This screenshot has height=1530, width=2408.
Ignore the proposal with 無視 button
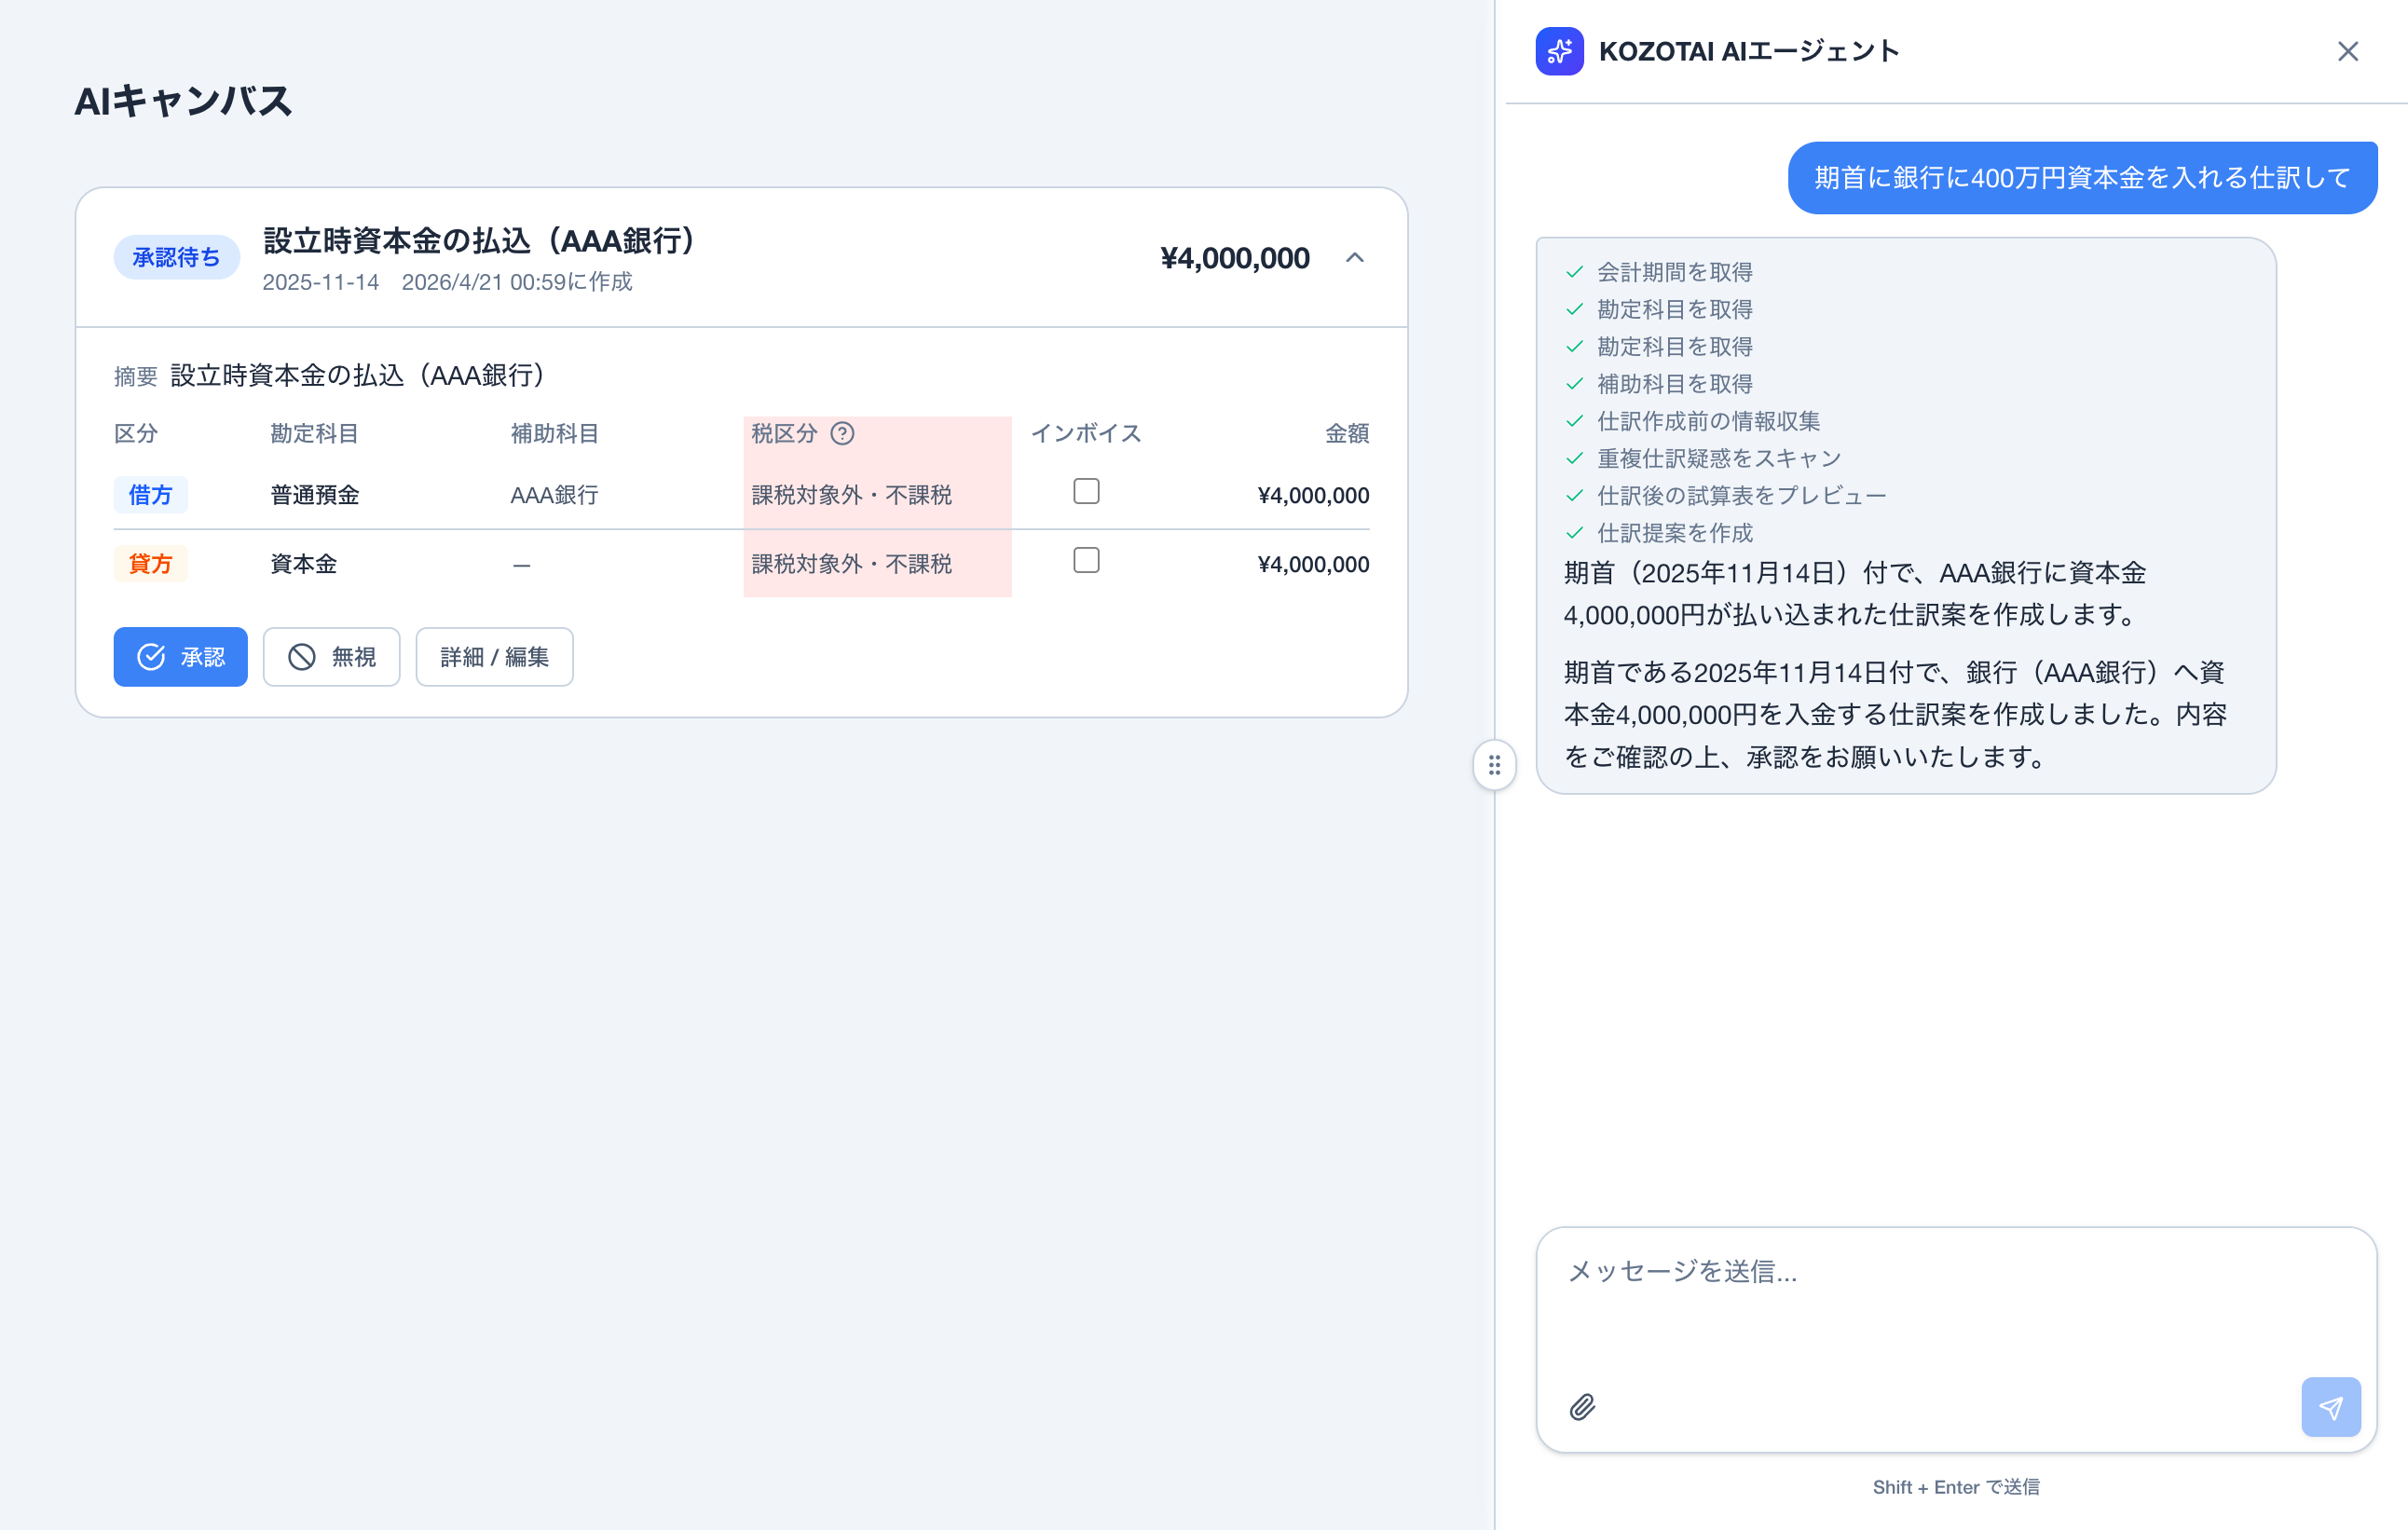tap(331, 657)
